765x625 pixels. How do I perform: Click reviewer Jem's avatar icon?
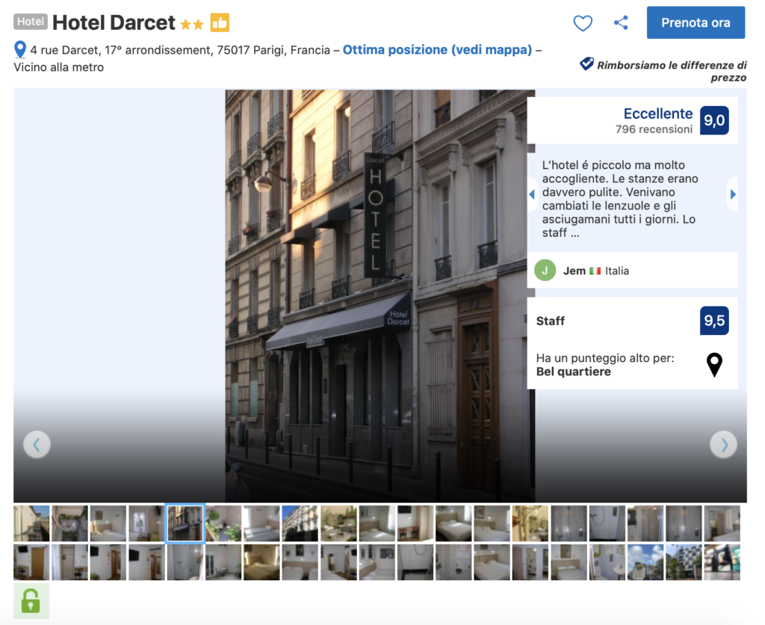point(545,271)
